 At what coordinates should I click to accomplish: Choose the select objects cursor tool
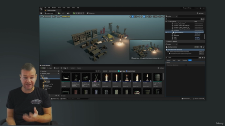130,16
